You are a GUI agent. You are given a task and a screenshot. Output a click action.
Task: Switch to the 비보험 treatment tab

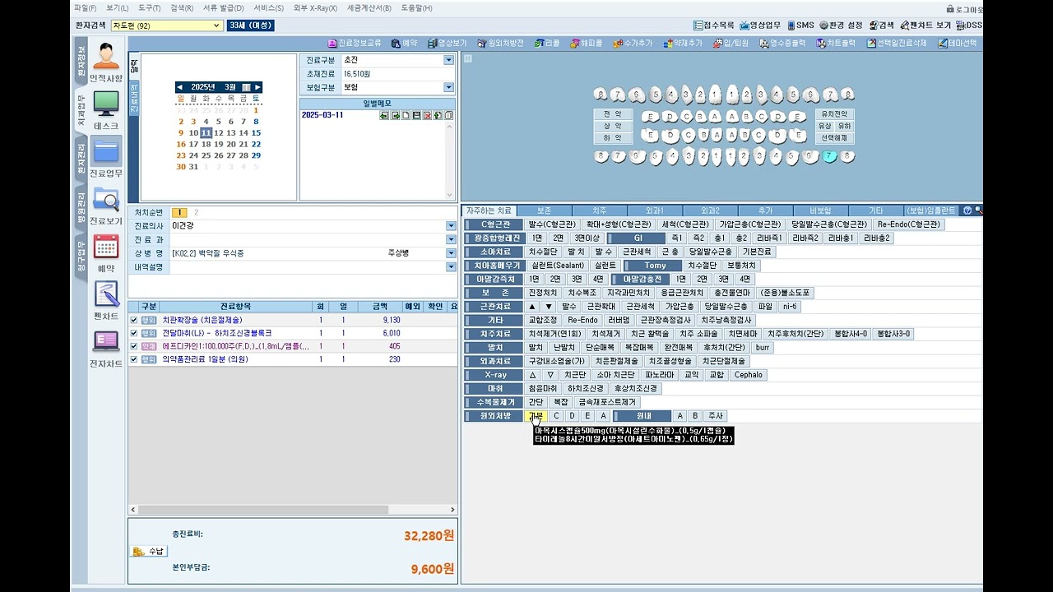[820, 210]
